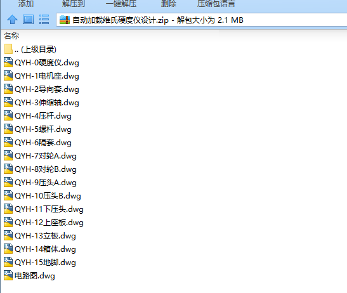Click the 一键解压 toolbar button
Screen dimensions: 347x293
click(121, 4)
